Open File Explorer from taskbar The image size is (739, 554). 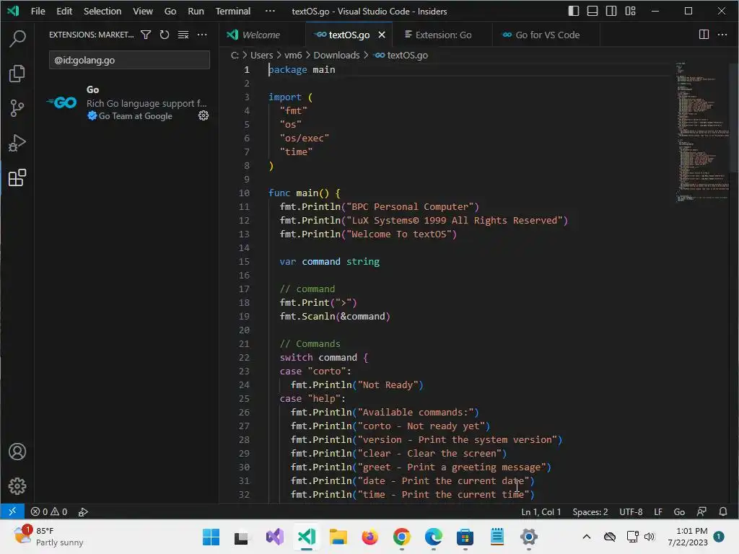tap(338, 537)
